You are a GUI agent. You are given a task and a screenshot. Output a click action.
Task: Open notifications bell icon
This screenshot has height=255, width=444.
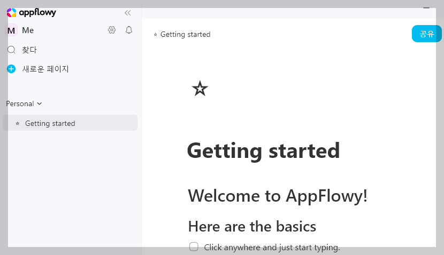pos(129,30)
